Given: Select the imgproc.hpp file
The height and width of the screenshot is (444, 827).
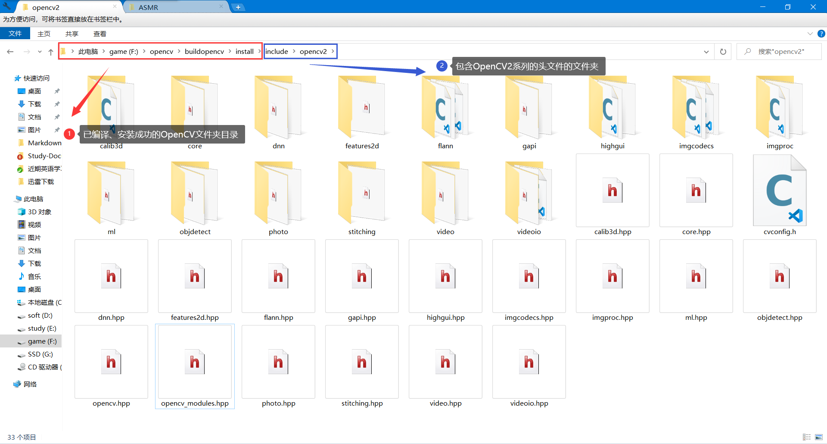Looking at the screenshot, I should click(x=612, y=281).
